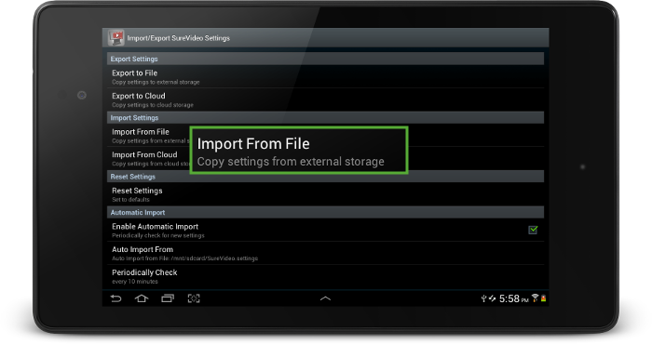Tap 'Periodically check for new settings' subtitle

coord(158,235)
